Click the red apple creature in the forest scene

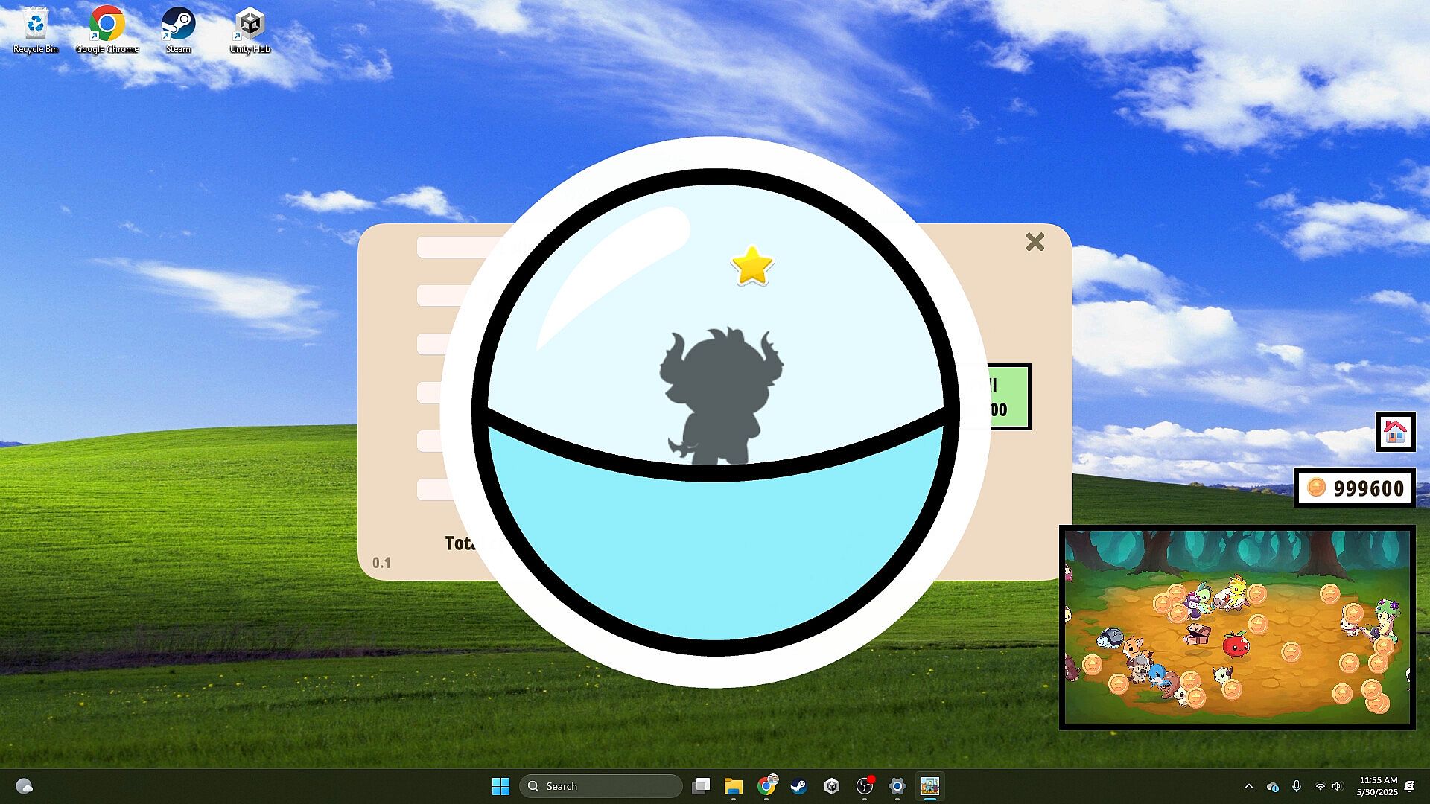click(x=1235, y=645)
